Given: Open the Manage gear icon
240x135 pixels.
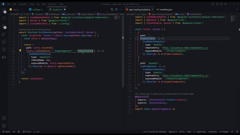Looking at the screenshot, I should click(x=4, y=126).
